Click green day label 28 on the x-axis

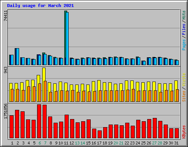click(x=160, y=143)
